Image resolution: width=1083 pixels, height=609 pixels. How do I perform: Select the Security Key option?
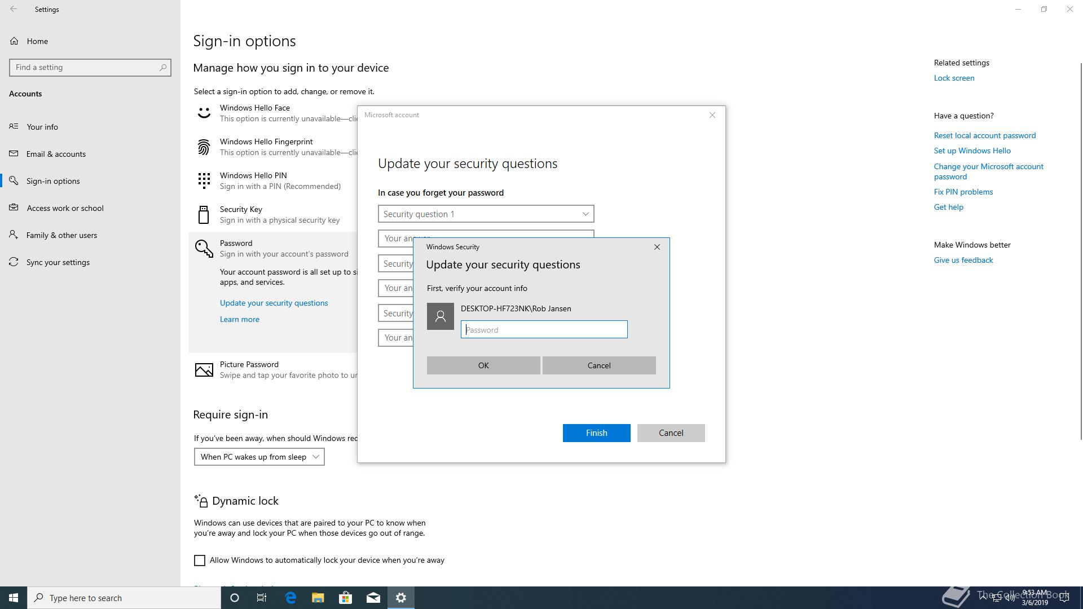coord(274,214)
